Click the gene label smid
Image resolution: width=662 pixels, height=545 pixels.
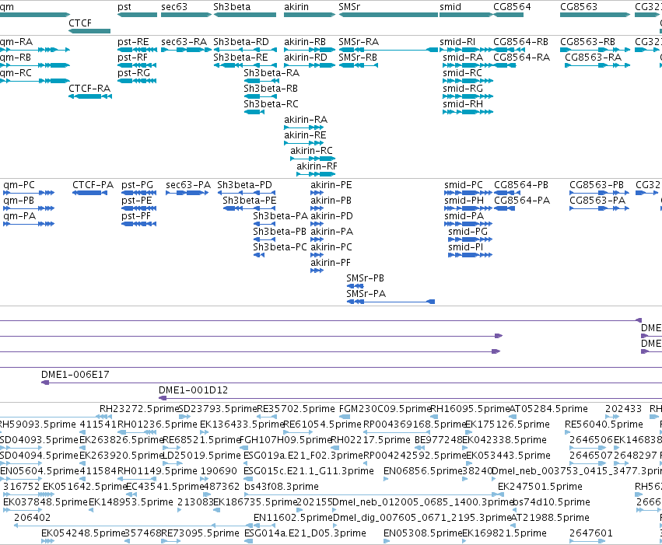[x=450, y=7]
